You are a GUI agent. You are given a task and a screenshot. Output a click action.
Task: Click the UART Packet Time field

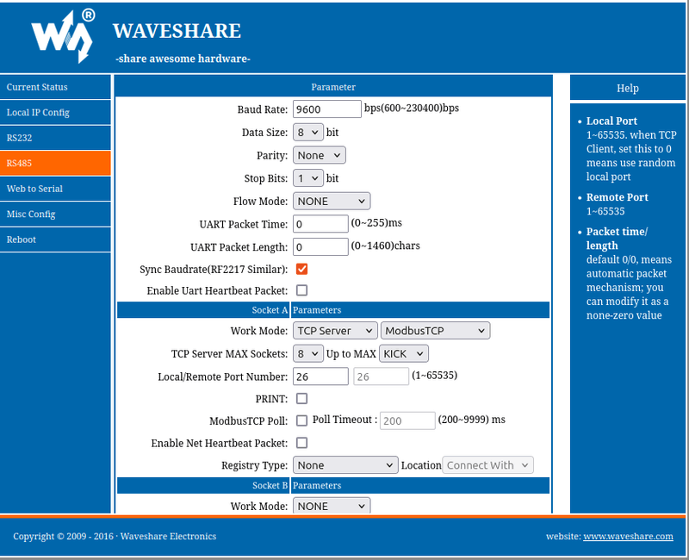(320, 224)
